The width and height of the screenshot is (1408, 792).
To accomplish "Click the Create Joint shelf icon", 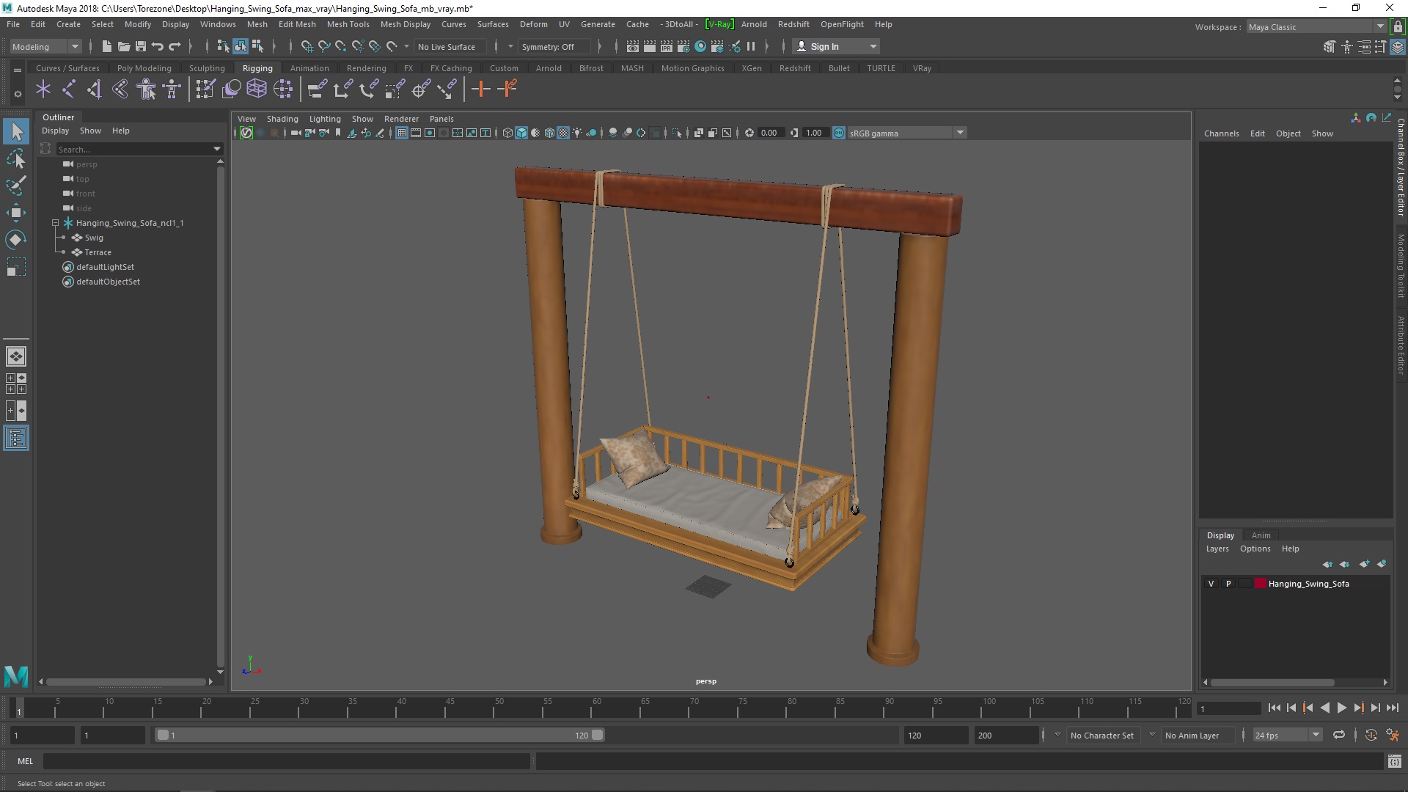I will tap(68, 89).
